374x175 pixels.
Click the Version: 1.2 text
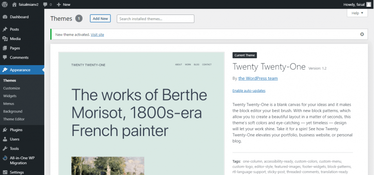coord(317,68)
